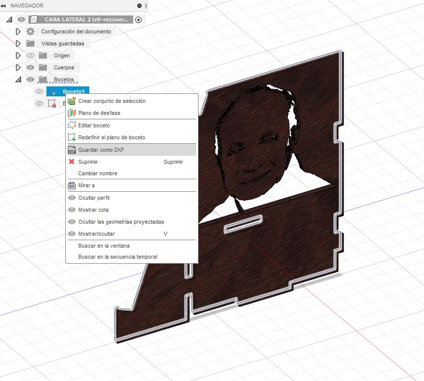This screenshot has height=381, width=424.
Task: Click the red X Suprimir icon
Action: pos(72,162)
